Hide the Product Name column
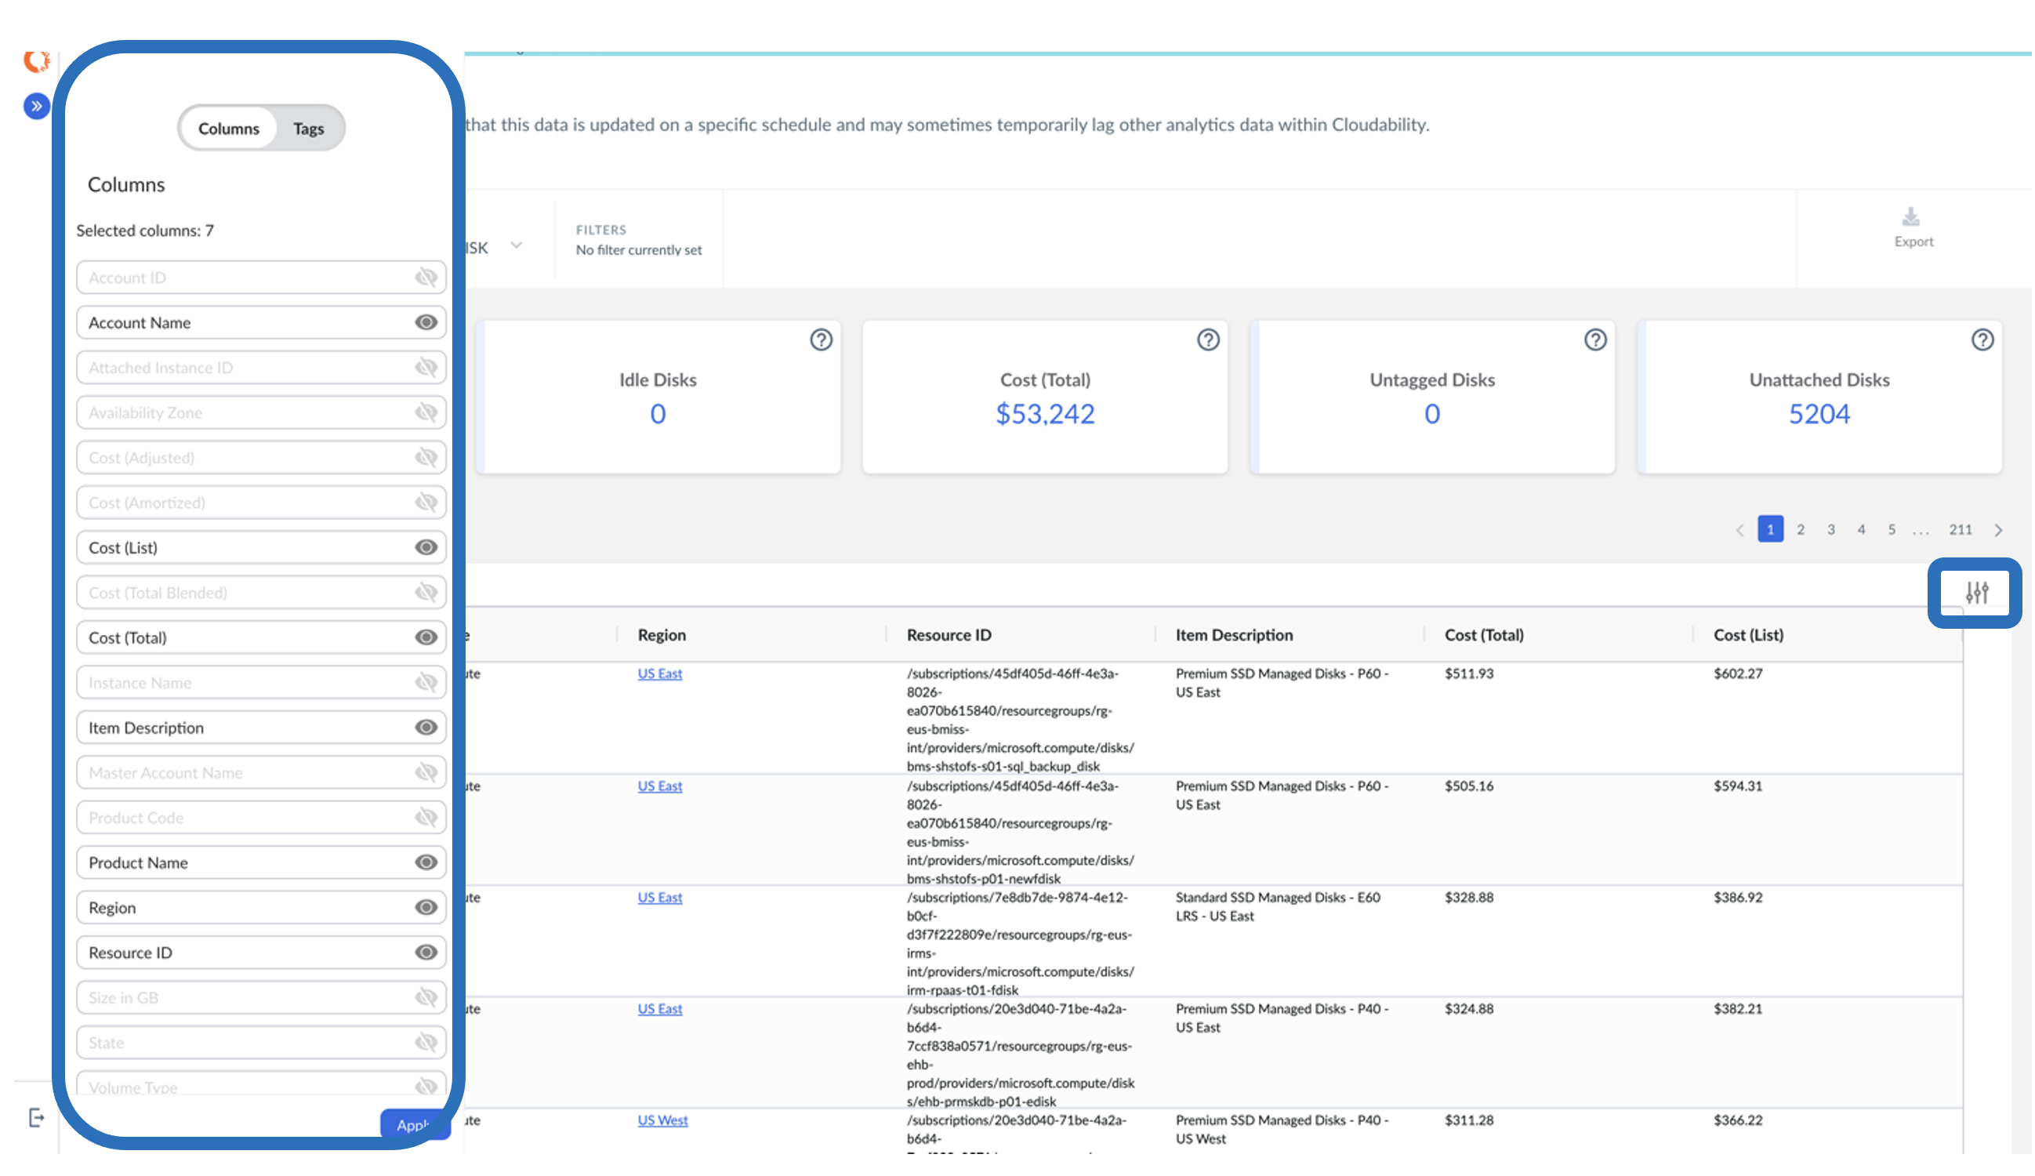The image size is (2035, 1176). coord(426,863)
